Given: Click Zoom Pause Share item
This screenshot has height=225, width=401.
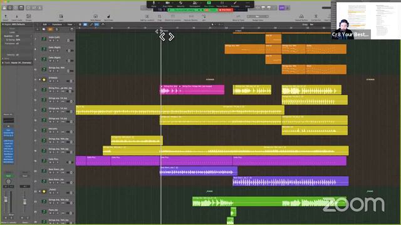Looking at the screenshot, I should pos(222,4).
